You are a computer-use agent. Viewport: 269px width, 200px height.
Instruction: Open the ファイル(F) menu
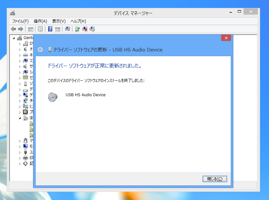(20, 21)
